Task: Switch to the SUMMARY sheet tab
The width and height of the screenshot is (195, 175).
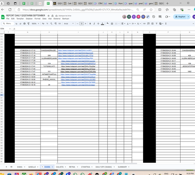Action: tap(122, 167)
